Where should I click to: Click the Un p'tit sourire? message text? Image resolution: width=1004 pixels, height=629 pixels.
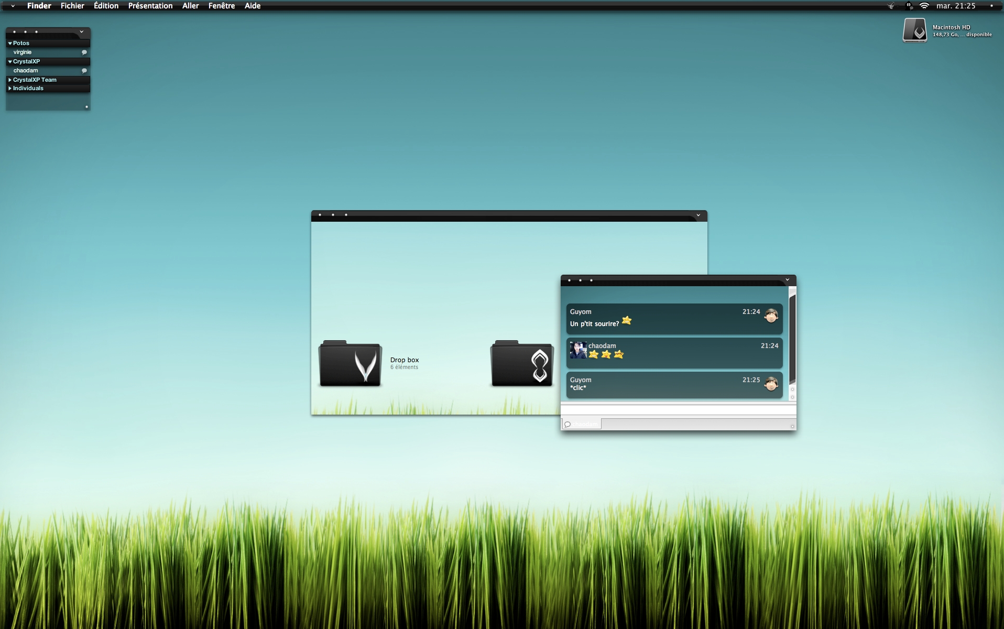pyautogui.click(x=594, y=324)
